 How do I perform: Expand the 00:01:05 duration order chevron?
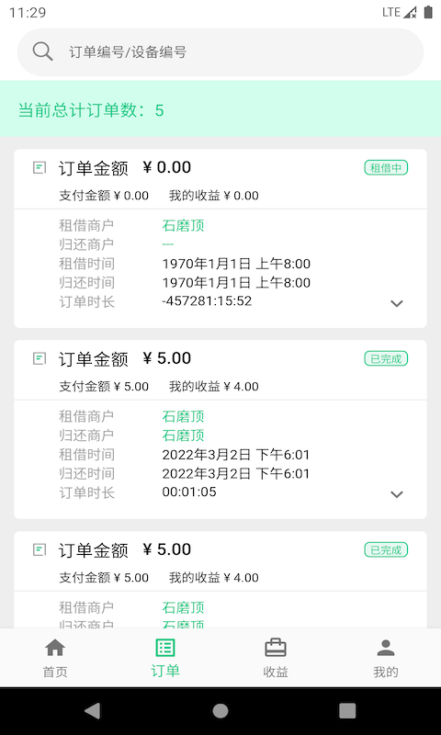397,494
